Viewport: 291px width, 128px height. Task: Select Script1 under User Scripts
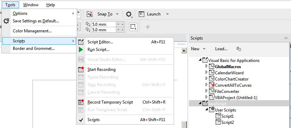228,116
